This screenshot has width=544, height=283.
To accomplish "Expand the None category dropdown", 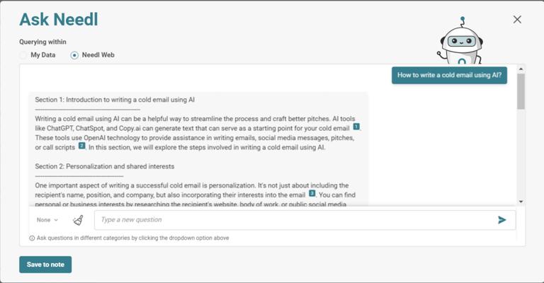I will coord(47,220).
